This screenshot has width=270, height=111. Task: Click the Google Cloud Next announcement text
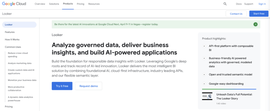106,24
